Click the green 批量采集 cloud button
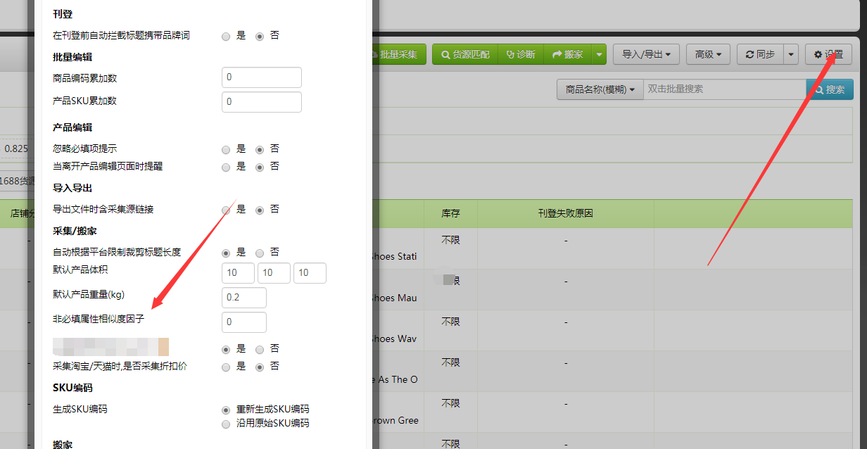This screenshot has width=867, height=449. [396, 54]
